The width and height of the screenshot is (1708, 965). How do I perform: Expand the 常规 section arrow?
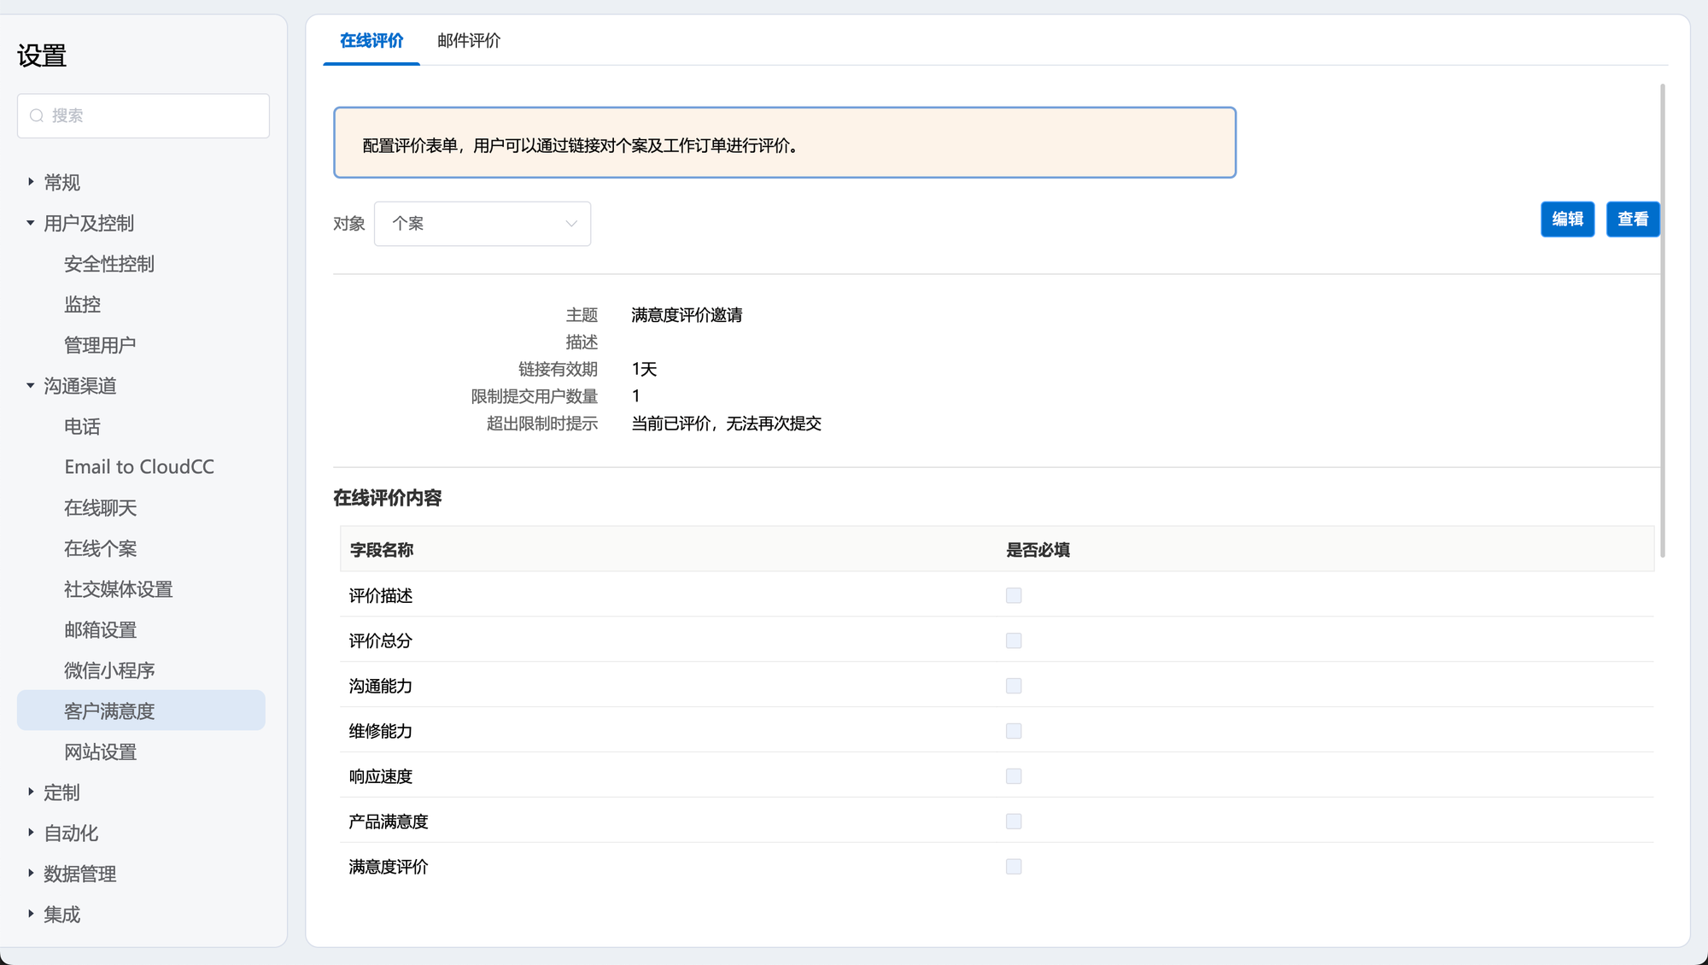click(x=31, y=182)
